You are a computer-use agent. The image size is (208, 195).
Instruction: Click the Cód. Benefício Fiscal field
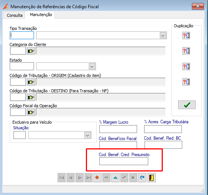(118, 145)
